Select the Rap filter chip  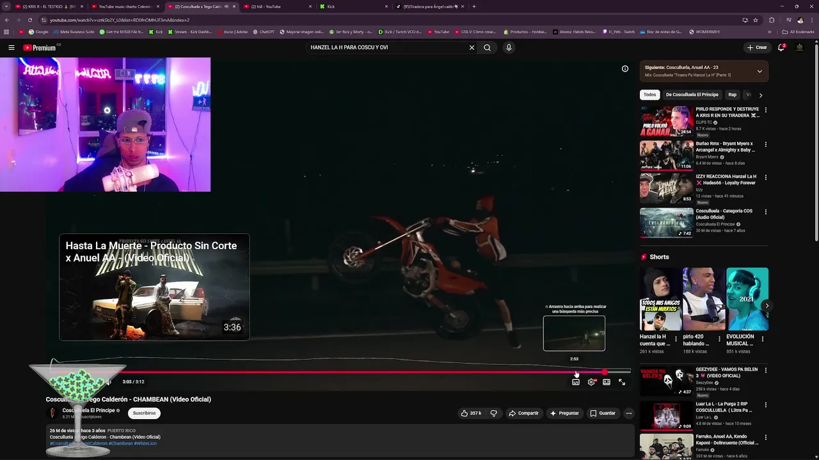[x=732, y=95]
